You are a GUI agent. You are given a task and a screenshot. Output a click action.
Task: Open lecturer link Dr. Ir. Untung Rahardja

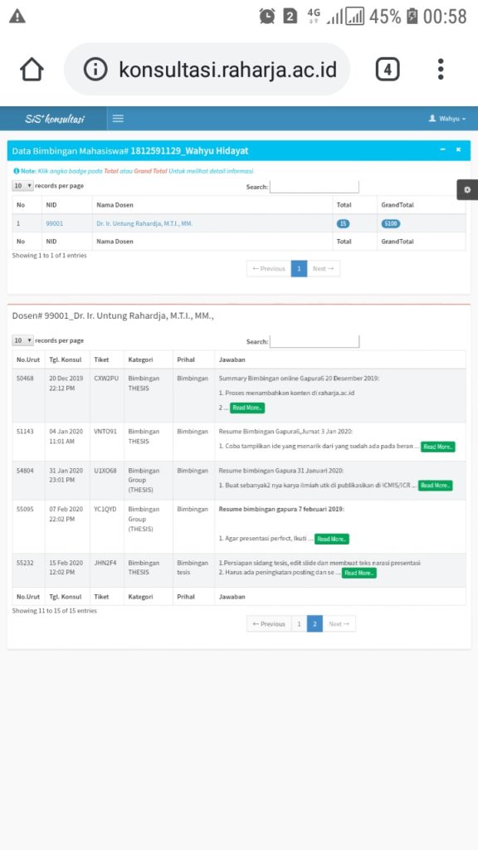(144, 223)
